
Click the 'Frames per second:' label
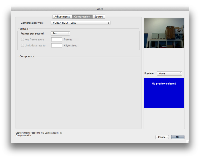[32, 34]
